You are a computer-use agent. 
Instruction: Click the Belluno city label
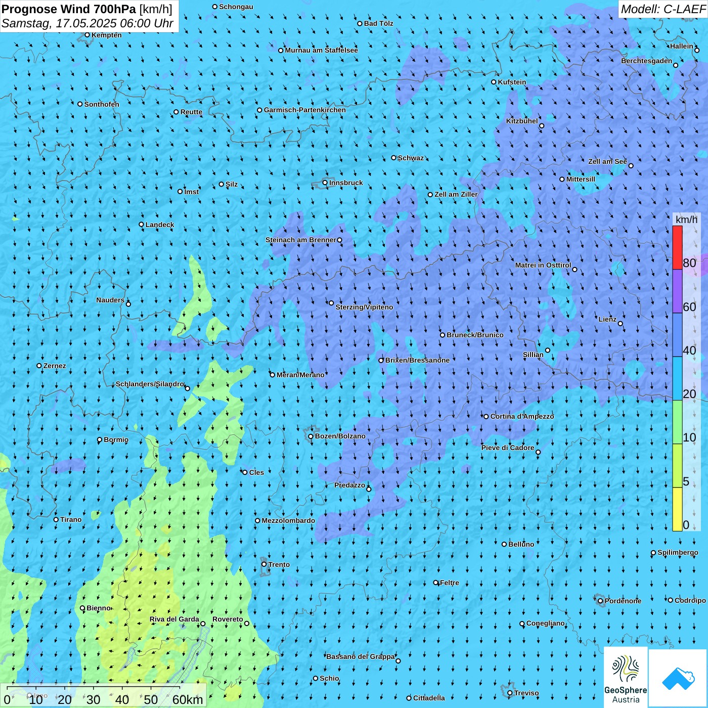click(521, 544)
